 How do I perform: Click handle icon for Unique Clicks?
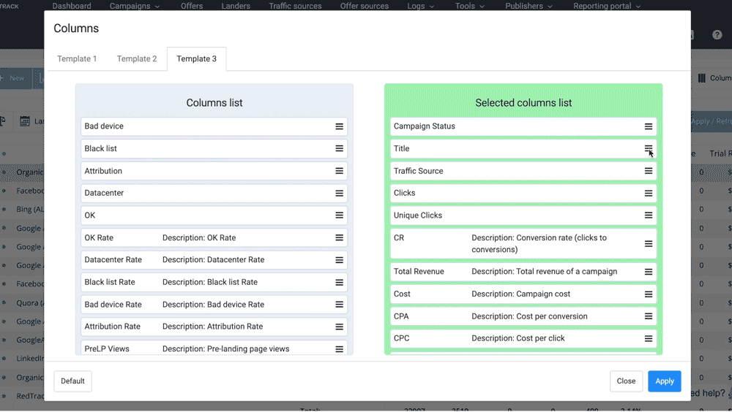[648, 215]
